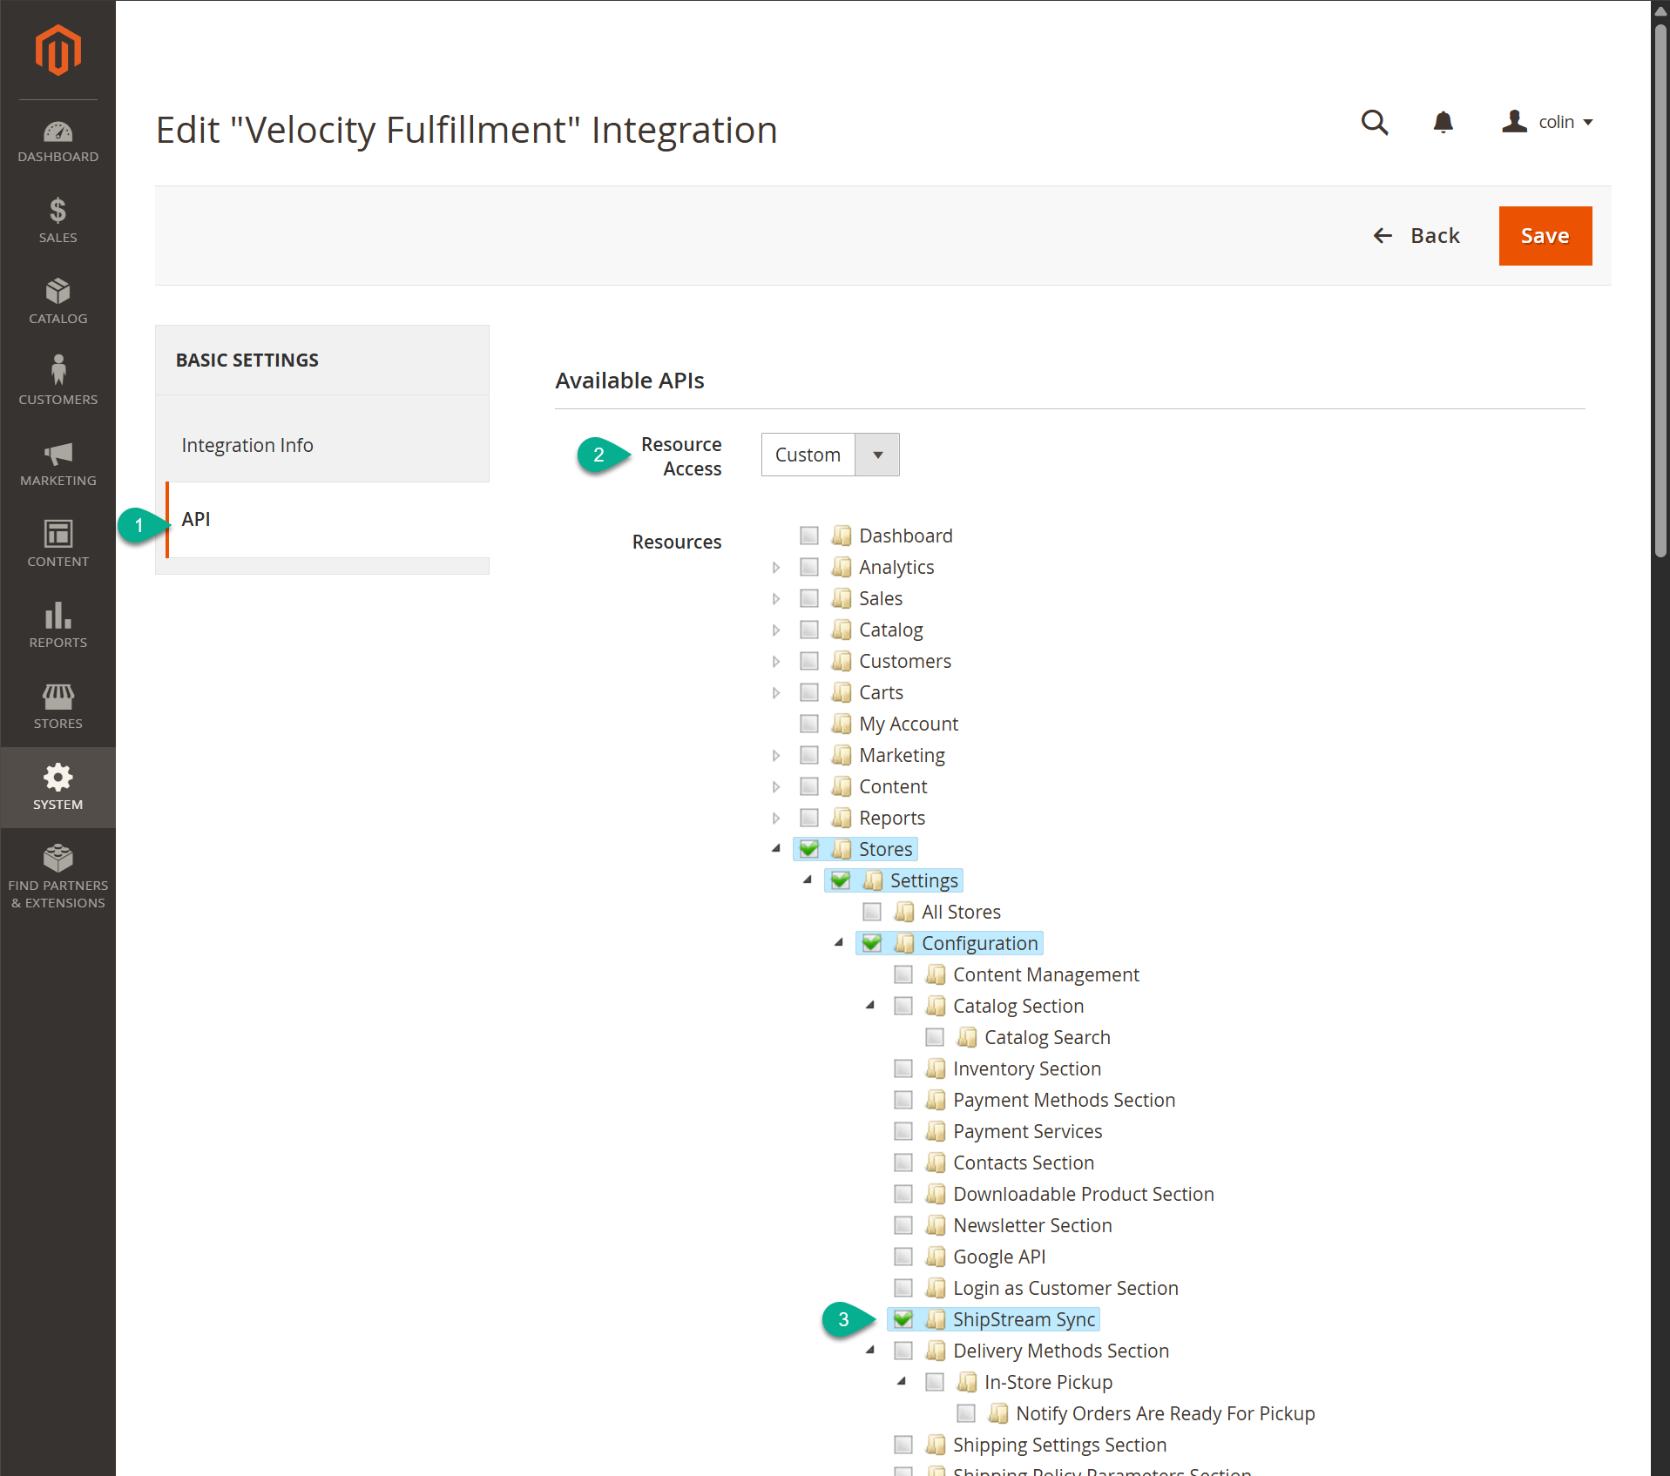
Task: Select the API settings tab
Action: (x=196, y=519)
